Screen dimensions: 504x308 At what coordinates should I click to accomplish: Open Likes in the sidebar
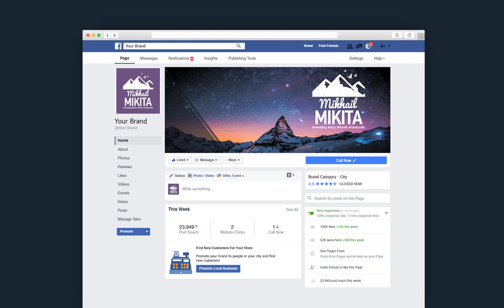[x=122, y=175]
